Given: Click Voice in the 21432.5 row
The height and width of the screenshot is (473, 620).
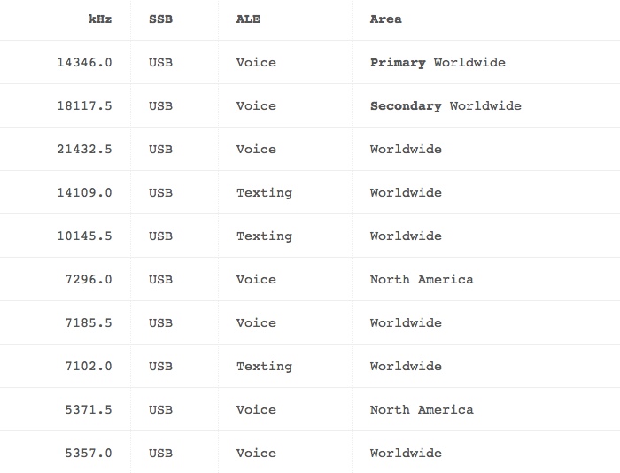Looking at the screenshot, I should pos(256,150).
